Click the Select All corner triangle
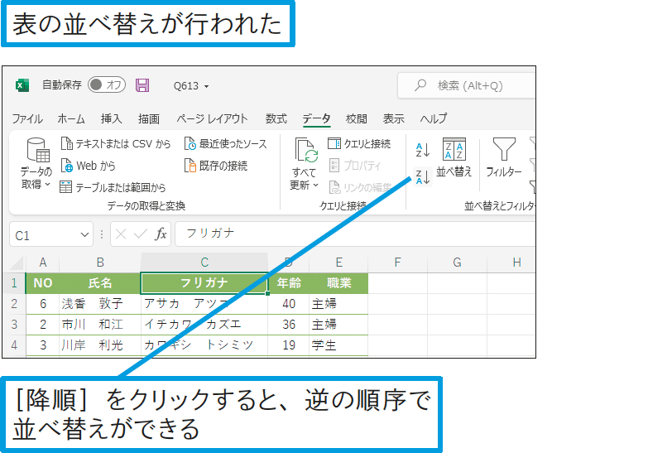Screen dimensions: 648x453 point(17,263)
